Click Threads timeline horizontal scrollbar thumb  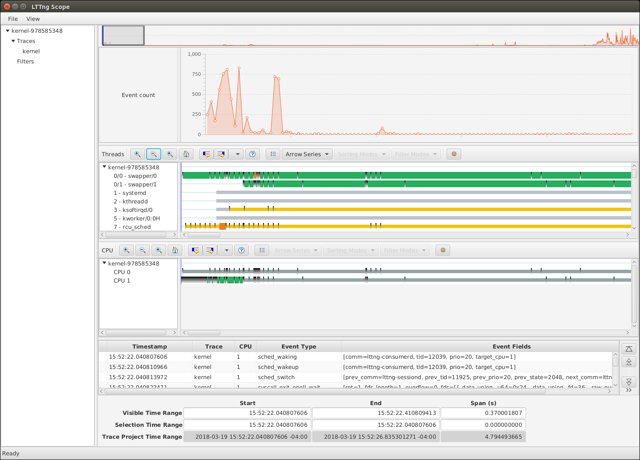(x=204, y=235)
